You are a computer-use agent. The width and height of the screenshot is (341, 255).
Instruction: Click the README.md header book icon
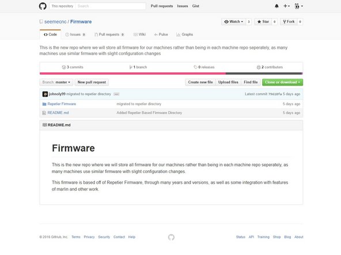pyautogui.click(x=44, y=125)
